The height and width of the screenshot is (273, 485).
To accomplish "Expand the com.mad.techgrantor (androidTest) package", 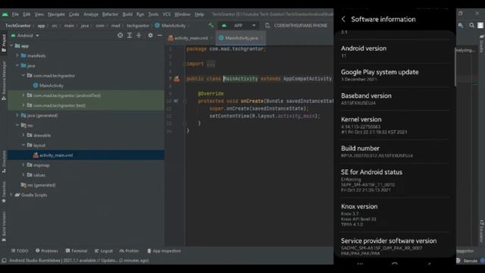I will coord(23,96).
